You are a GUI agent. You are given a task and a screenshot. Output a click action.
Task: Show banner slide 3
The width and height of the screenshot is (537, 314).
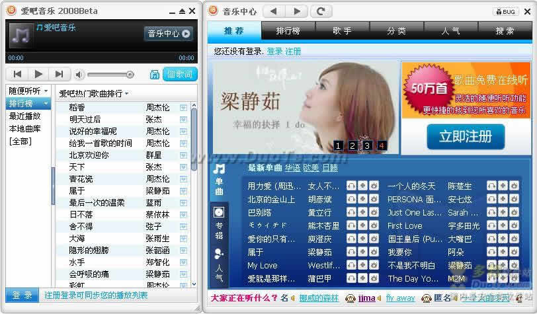pyautogui.click(x=367, y=146)
